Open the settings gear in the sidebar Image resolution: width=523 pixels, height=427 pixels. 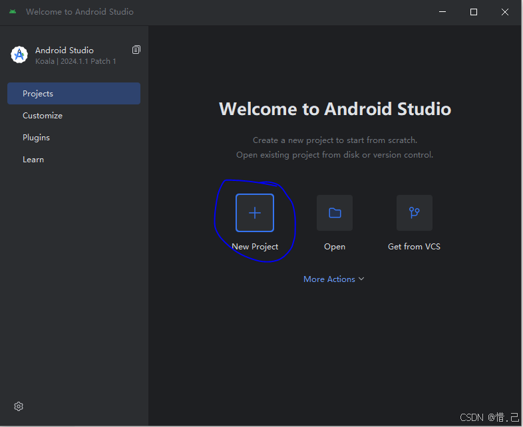coord(19,406)
